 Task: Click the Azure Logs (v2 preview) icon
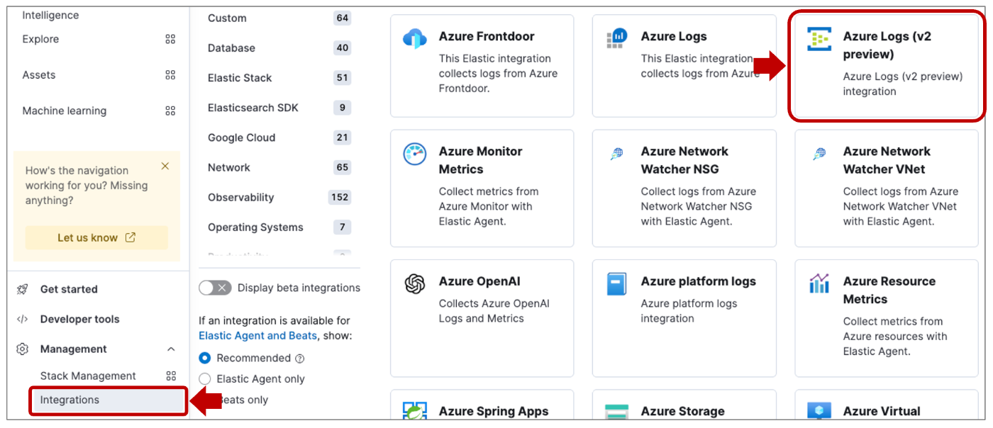tap(819, 39)
